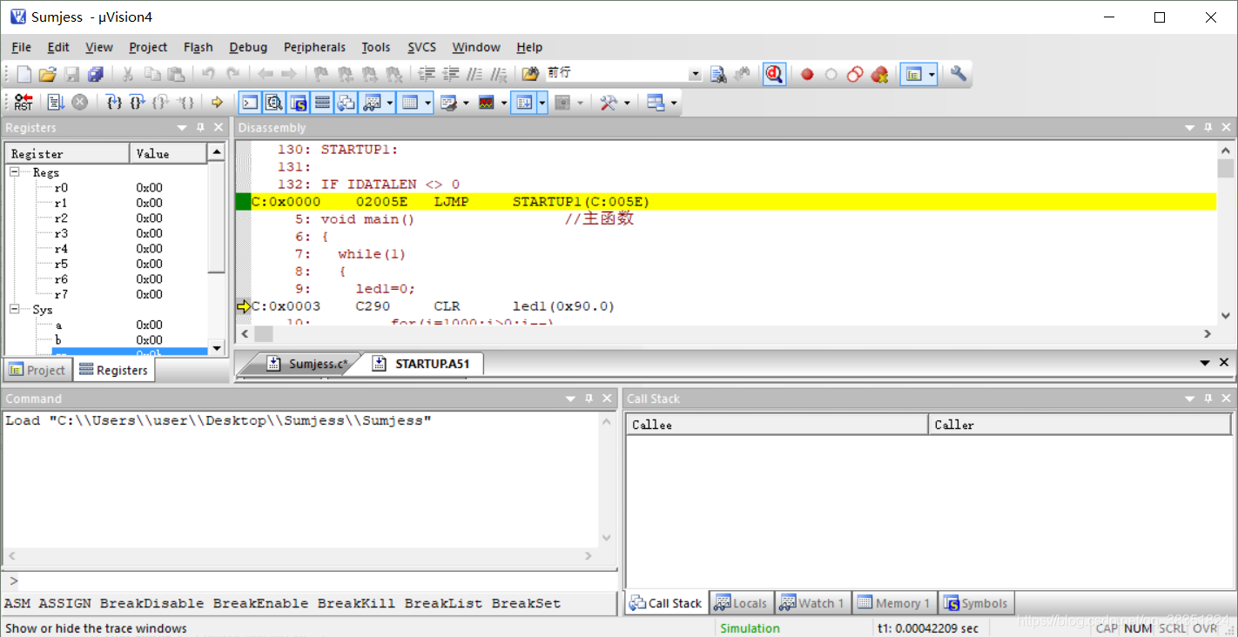Click the Open file folder icon
The image size is (1238, 637).
(x=48, y=75)
